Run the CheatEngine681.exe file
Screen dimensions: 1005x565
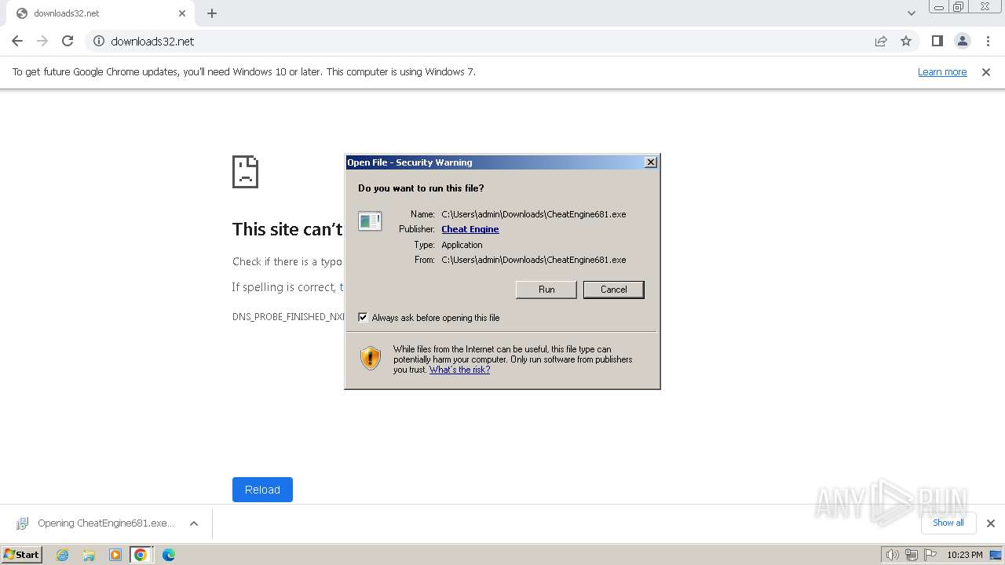546,290
